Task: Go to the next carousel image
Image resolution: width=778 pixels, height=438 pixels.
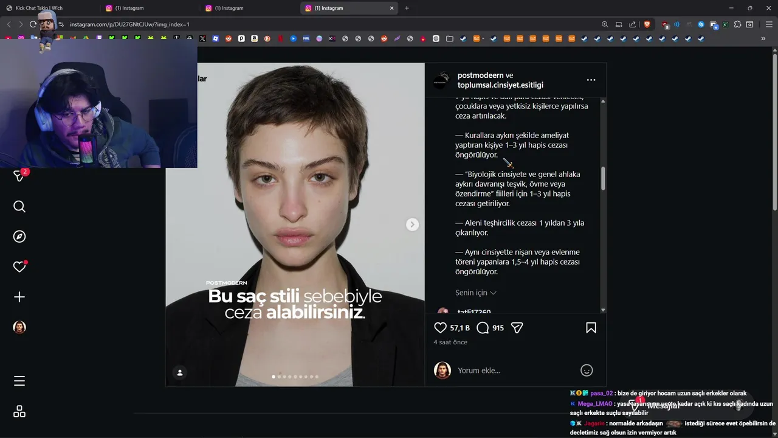Action: (x=412, y=224)
